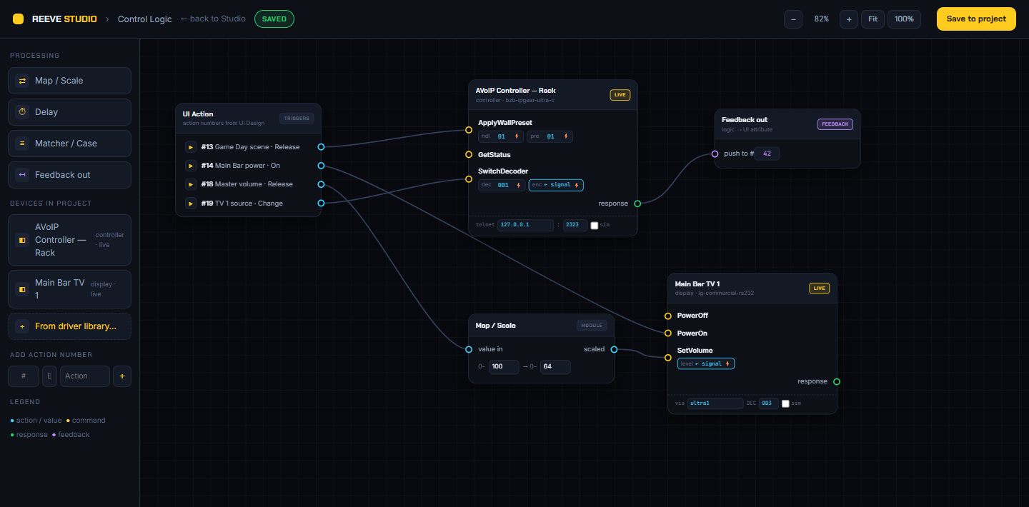Click the GetStatus command port
Screen dimensions: 1029x507
coord(469,154)
